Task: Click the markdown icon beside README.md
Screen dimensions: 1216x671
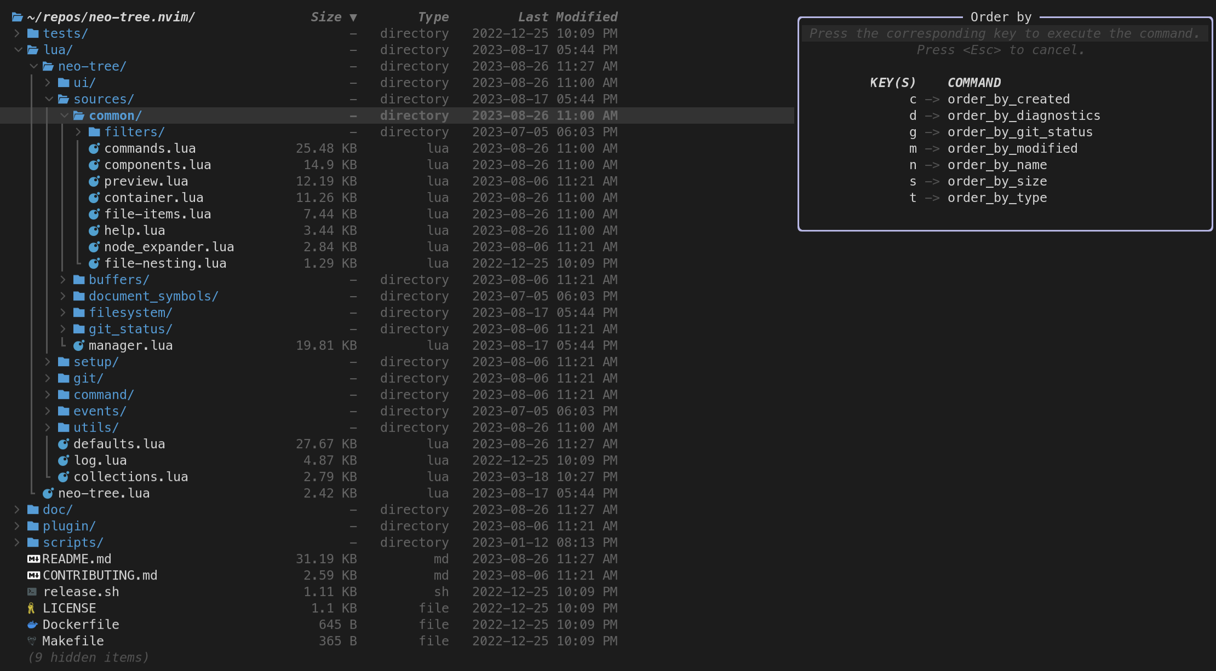Action: (33, 559)
